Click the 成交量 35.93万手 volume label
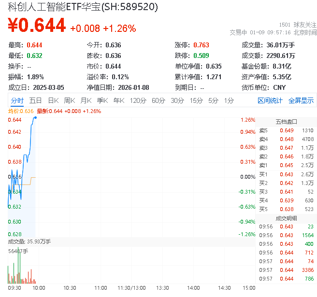The height and width of the screenshot is (297, 317). [x=29, y=241]
